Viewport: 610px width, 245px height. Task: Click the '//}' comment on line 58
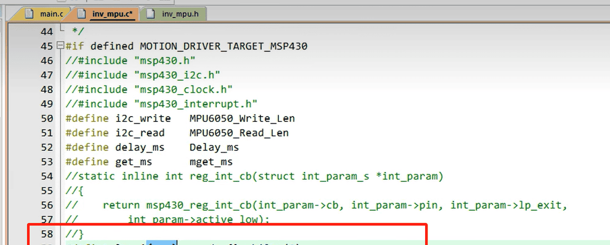point(75,234)
